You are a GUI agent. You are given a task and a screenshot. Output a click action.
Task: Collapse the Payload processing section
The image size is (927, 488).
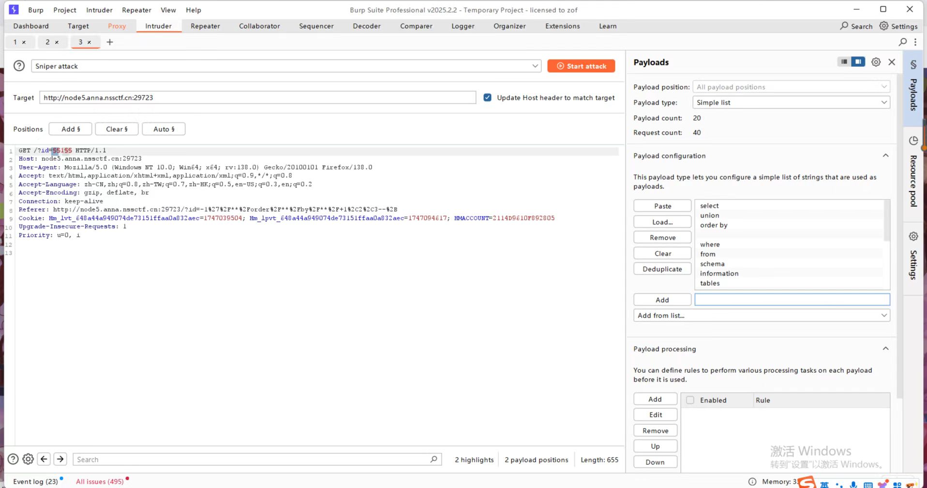[885, 349]
